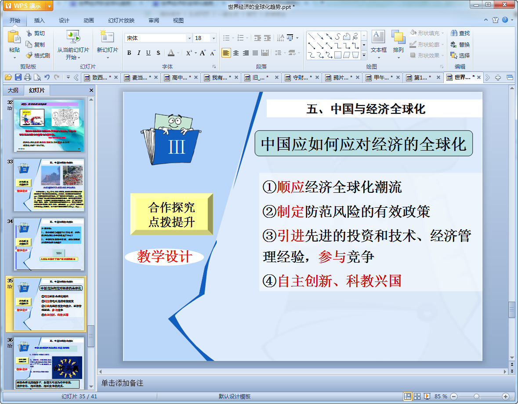Viewport: 518px width, 404px height.
Task: Close the slide thumbnail pane
Action: pyautogui.click(x=91, y=90)
